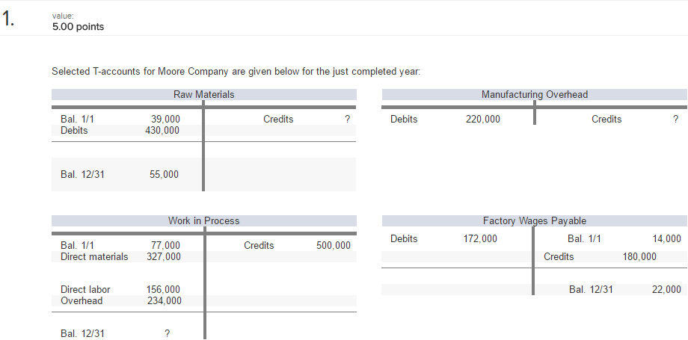Click the unknown Manufacturing Overhead credits question mark
The height and width of the screenshot is (340, 688).
[x=675, y=120]
